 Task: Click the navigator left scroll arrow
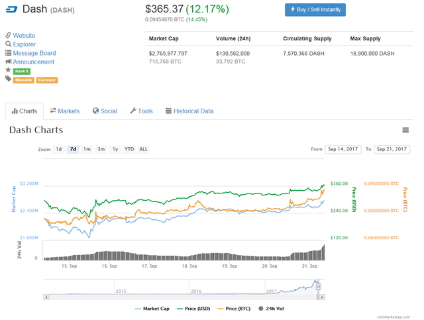(x=46, y=297)
